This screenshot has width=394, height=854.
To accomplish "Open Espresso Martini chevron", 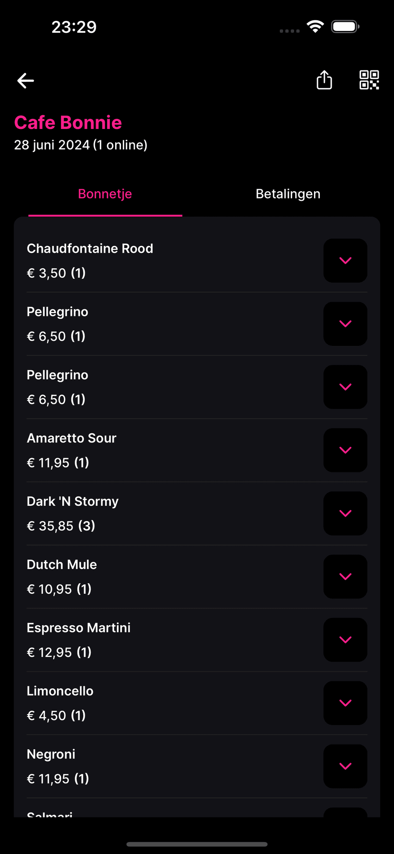I will (x=345, y=640).
